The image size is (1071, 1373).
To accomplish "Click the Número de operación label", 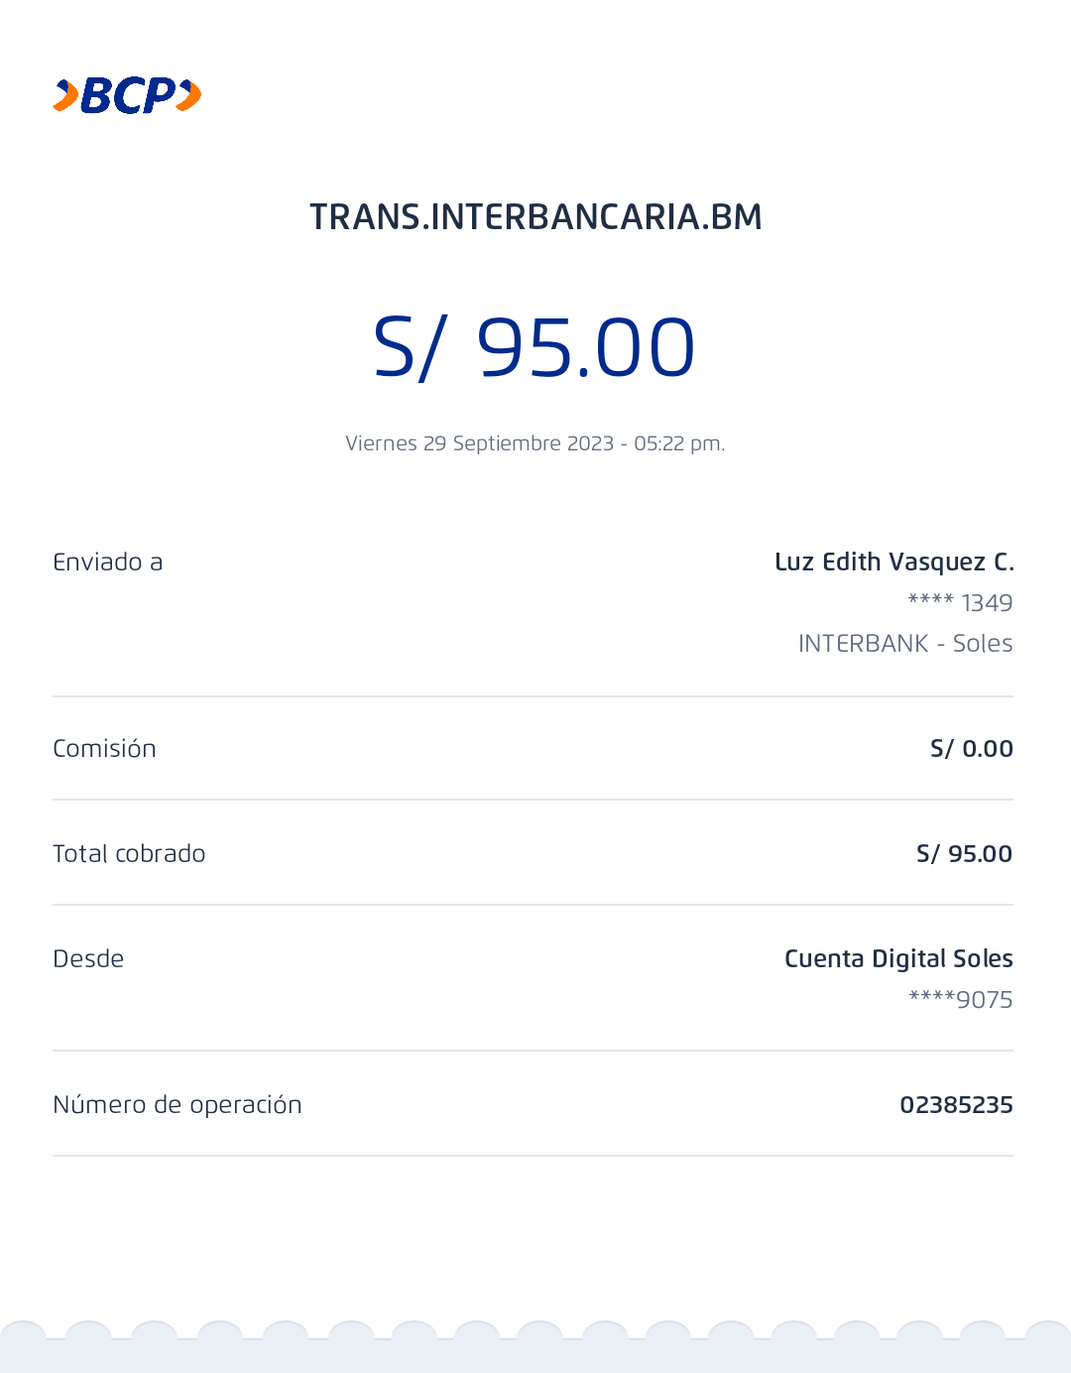I will click(x=177, y=1105).
